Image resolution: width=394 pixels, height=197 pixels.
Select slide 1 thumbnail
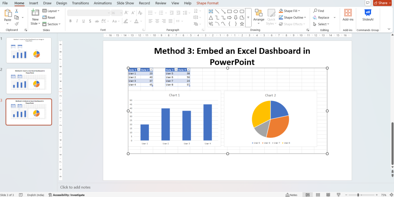(28, 50)
